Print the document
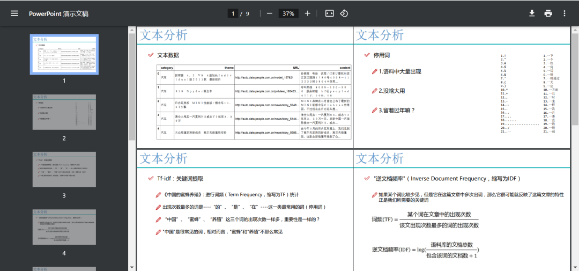Image resolution: width=579 pixels, height=271 pixels. pos(548,13)
